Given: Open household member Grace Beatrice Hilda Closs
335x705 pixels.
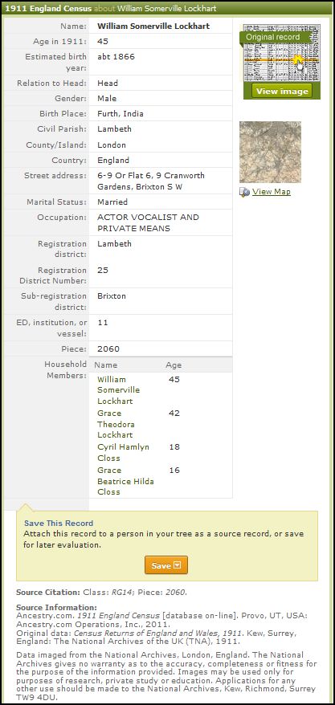Looking at the screenshot, I should (x=125, y=481).
